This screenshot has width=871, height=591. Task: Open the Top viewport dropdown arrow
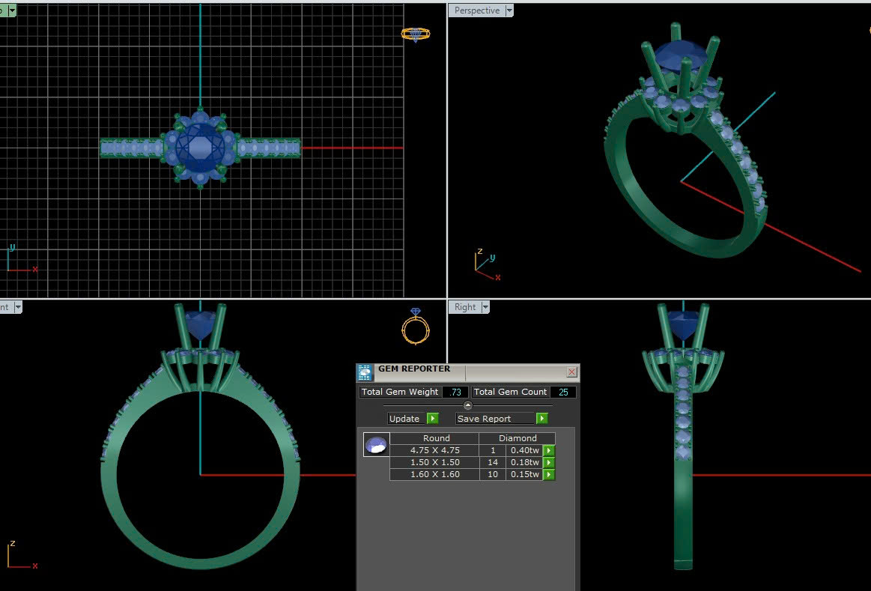pyautogui.click(x=11, y=10)
